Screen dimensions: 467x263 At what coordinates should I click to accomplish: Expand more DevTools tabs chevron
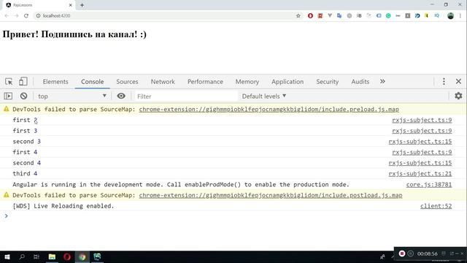coord(382,81)
